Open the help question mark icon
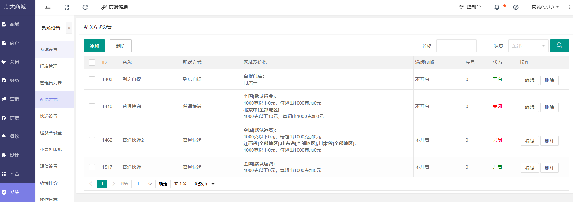The image size is (573, 202). [x=515, y=7]
